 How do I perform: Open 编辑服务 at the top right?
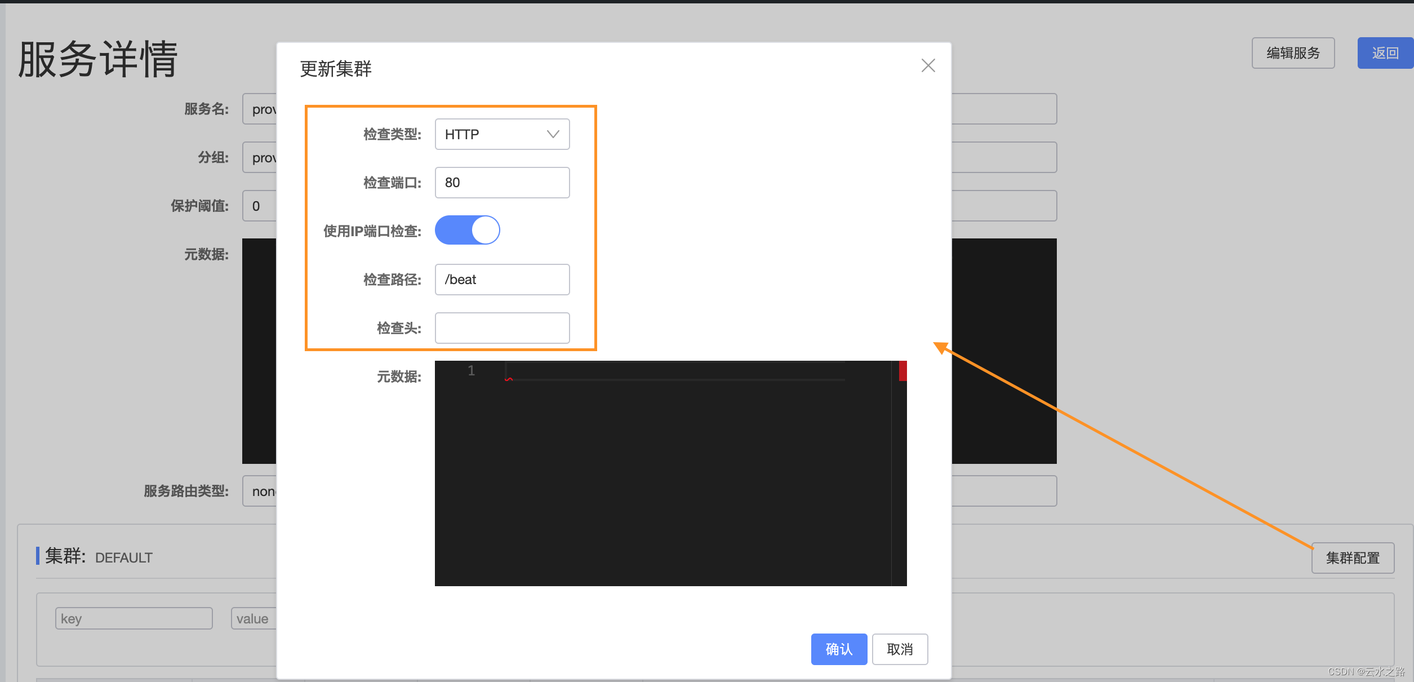1292,53
